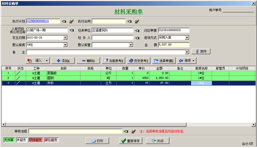Click pencil status icon in row 1
This screenshot has width=257, height=148.
point(18,73)
